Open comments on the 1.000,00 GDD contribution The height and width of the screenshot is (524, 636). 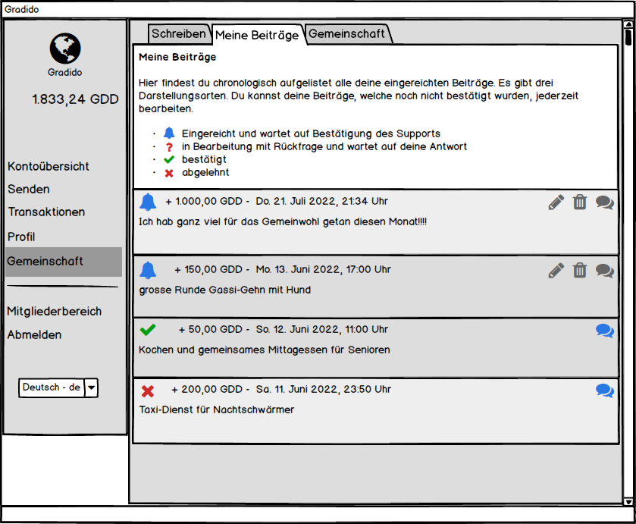tap(604, 202)
